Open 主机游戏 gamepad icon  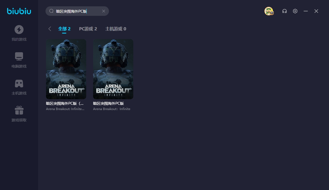coord(19,83)
